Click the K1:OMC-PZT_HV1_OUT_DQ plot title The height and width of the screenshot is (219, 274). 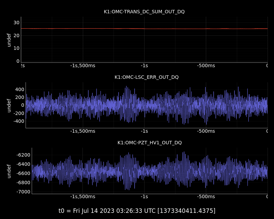pyautogui.click(x=150, y=143)
